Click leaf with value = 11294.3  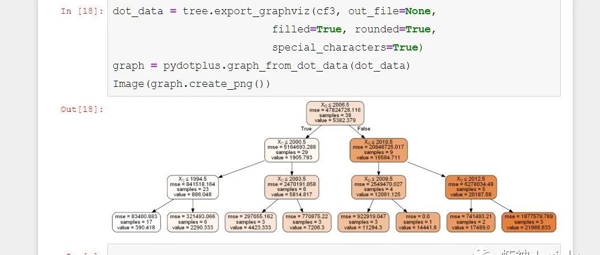[363, 222]
